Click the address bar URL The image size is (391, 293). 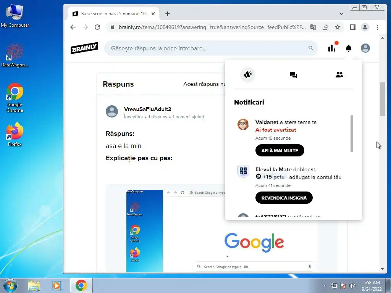(212, 27)
